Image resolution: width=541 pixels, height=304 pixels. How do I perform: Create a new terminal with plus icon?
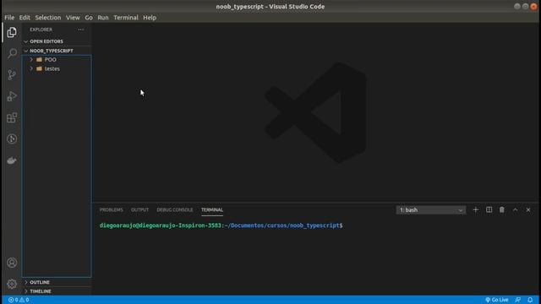[x=475, y=209]
